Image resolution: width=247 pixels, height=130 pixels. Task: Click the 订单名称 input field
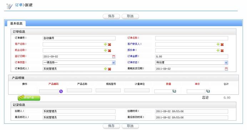pyautogui.click(x=192, y=38)
